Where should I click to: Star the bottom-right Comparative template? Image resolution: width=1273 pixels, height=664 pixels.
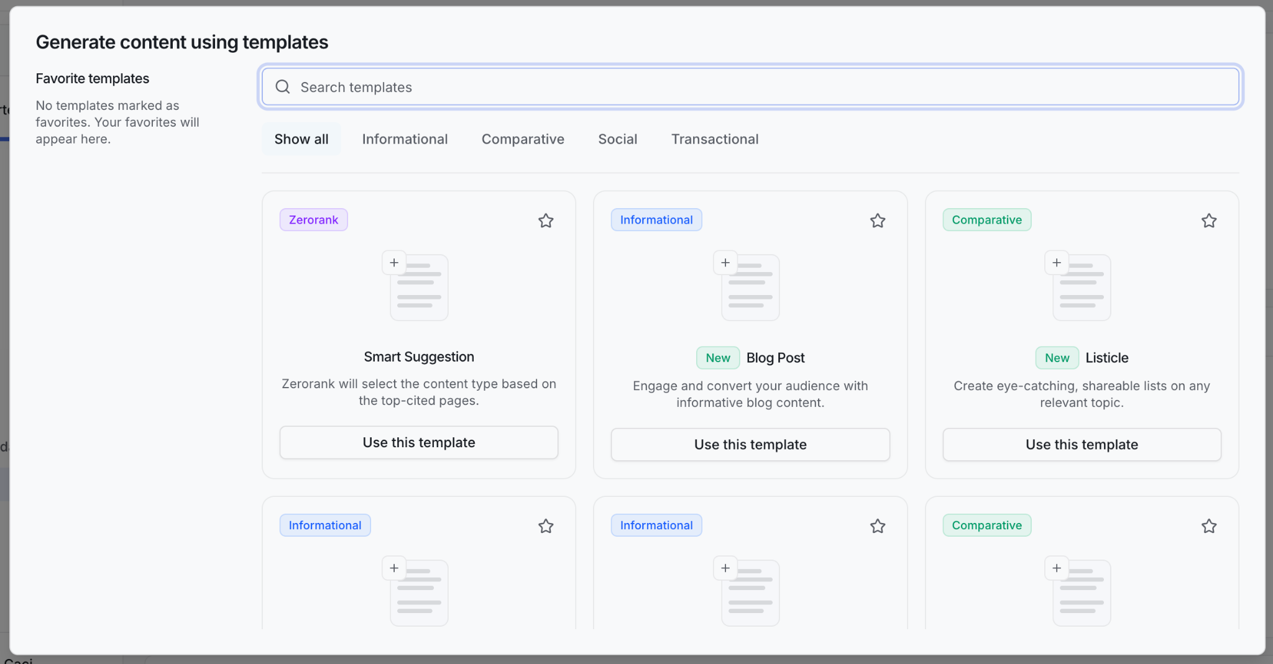(x=1208, y=526)
